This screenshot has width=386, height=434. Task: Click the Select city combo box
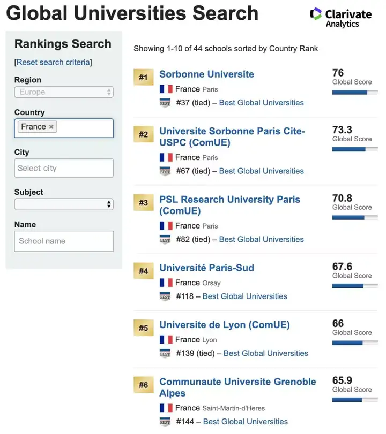coord(64,168)
